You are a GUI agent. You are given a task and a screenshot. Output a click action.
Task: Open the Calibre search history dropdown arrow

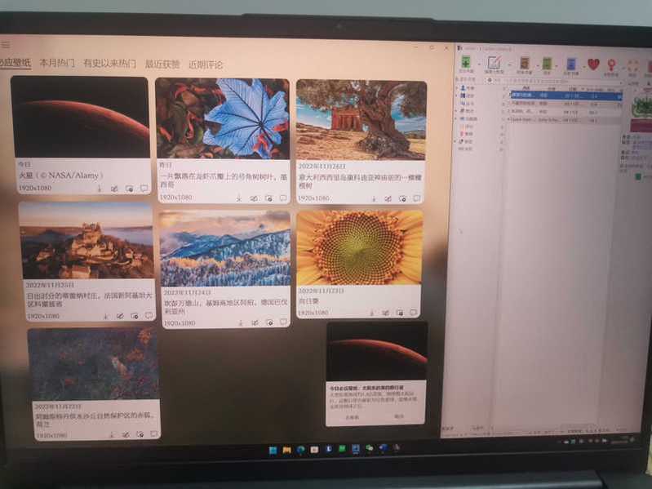coord(623,82)
